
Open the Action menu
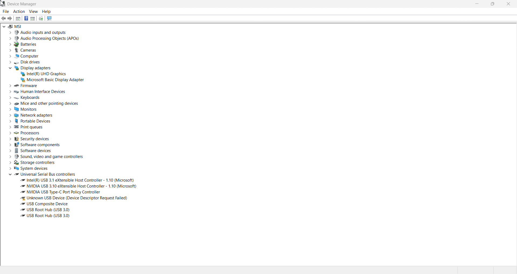pyautogui.click(x=19, y=12)
